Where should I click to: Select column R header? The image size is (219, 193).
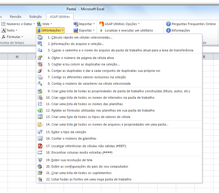(204, 57)
